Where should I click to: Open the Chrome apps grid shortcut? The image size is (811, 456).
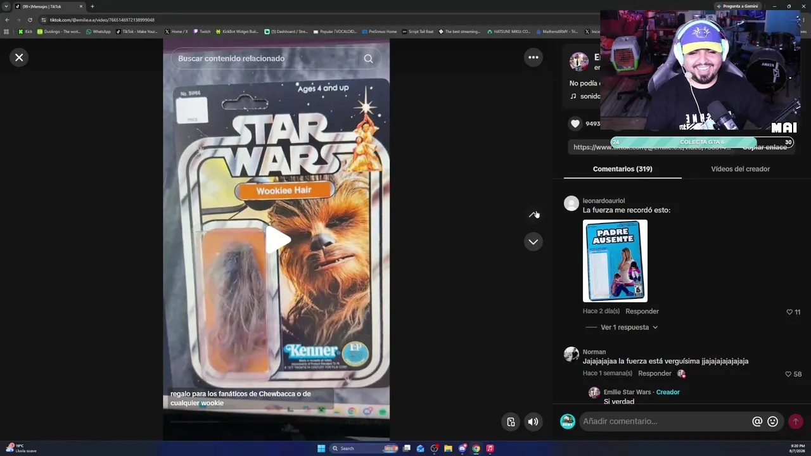[x=6, y=32]
